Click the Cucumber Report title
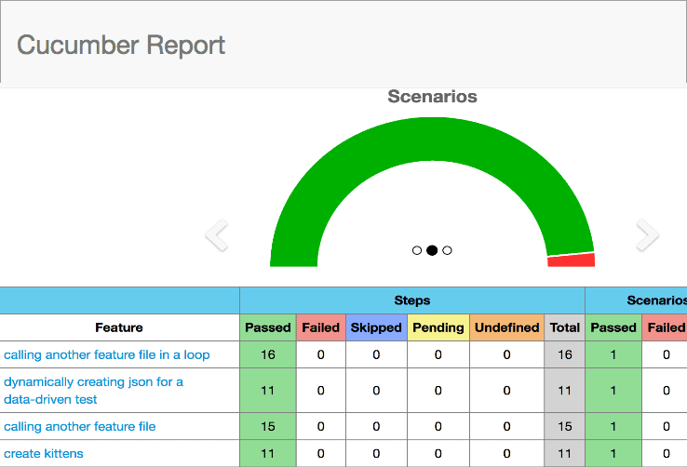Image resolution: width=687 pixels, height=467 pixels. (121, 45)
